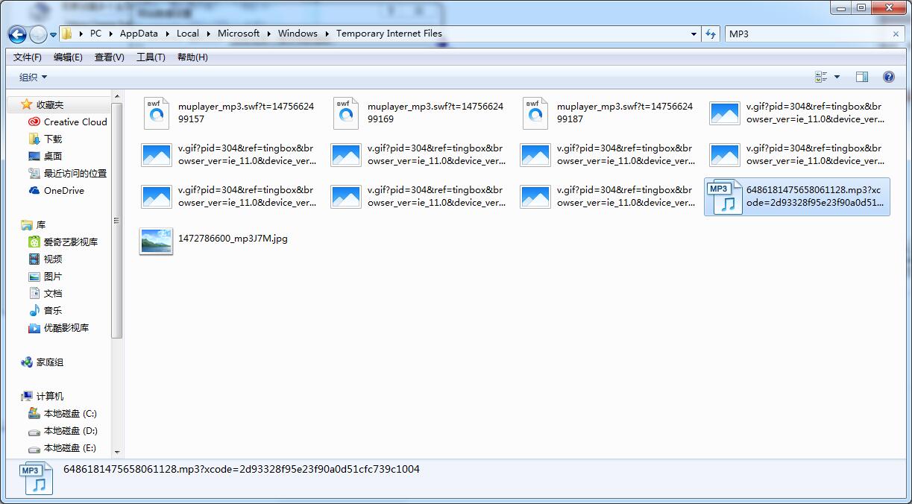Image resolution: width=912 pixels, height=504 pixels.
Task: Open the 帮助(H) menu
Action: [x=192, y=57]
